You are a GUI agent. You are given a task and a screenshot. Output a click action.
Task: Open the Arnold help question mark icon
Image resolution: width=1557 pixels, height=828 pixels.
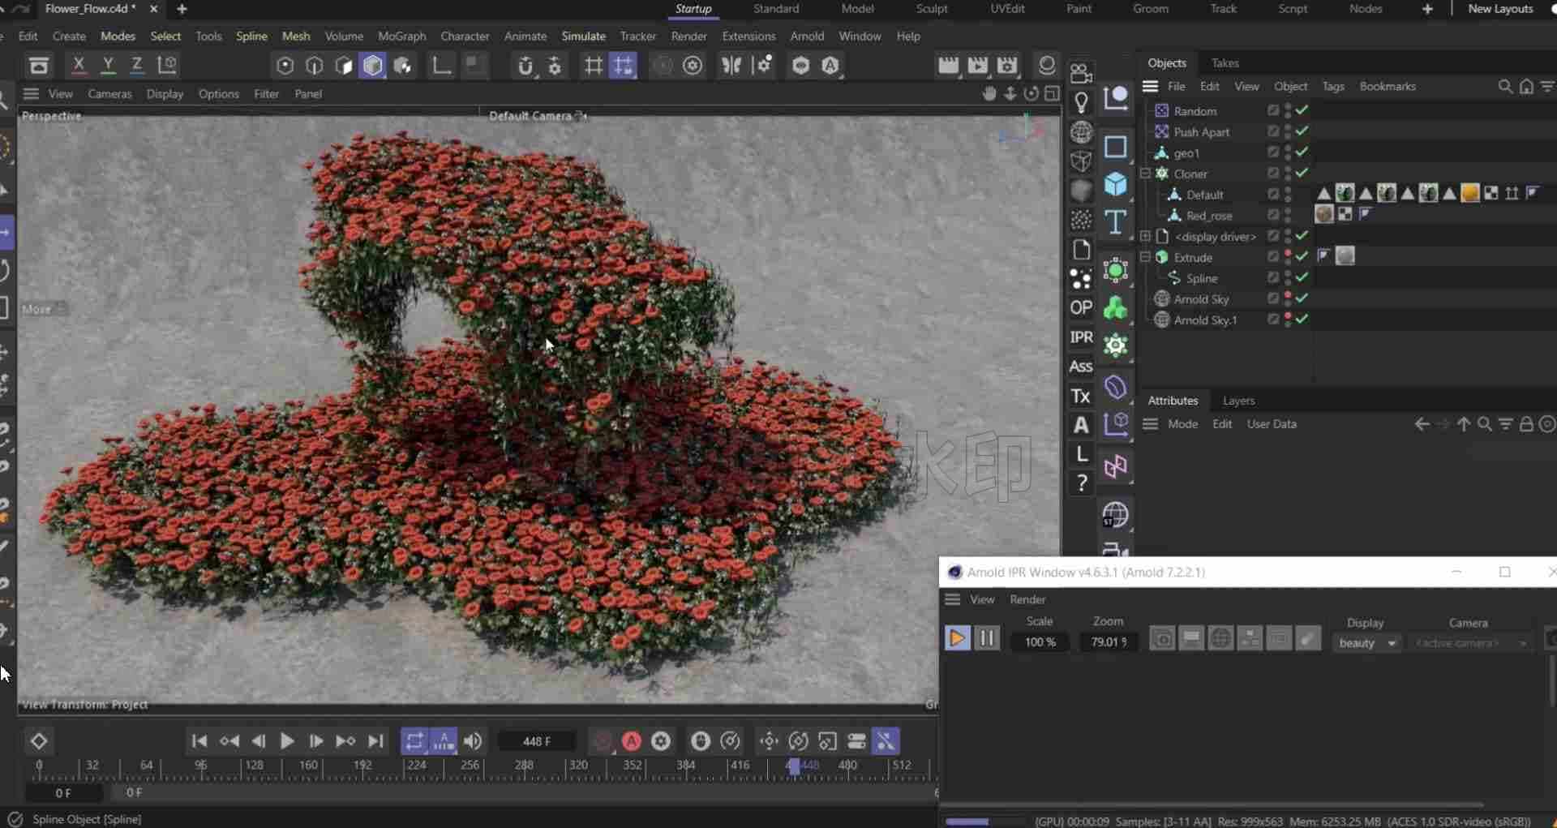coord(1081,483)
